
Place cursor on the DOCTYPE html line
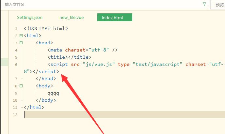click(x=46, y=29)
